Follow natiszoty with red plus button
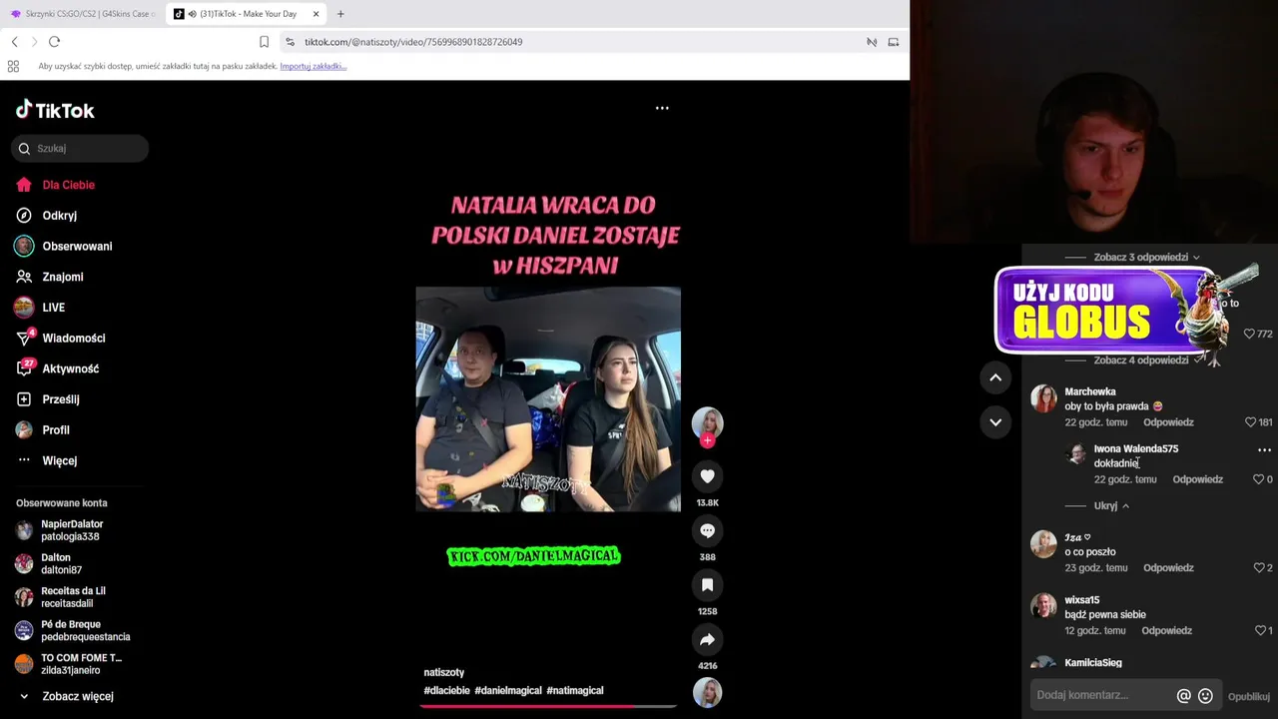This screenshot has height=719, width=1278. point(707,440)
